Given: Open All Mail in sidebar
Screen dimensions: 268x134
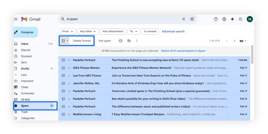Looking at the screenshot, I should click(25, 100).
